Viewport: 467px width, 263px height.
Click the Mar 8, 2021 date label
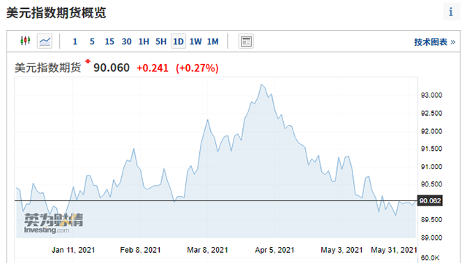click(x=207, y=250)
